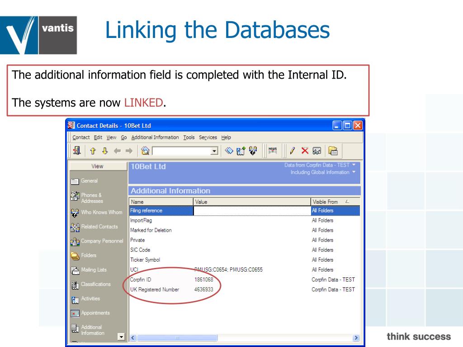Click the grey forward arrow icon
Viewport: 463px width, 347px height.
(129, 151)
